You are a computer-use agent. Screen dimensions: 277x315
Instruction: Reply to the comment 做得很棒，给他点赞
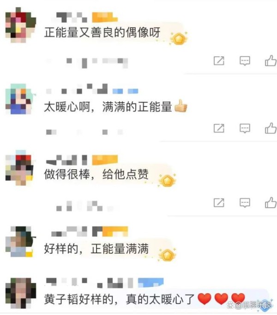point(245,203)
